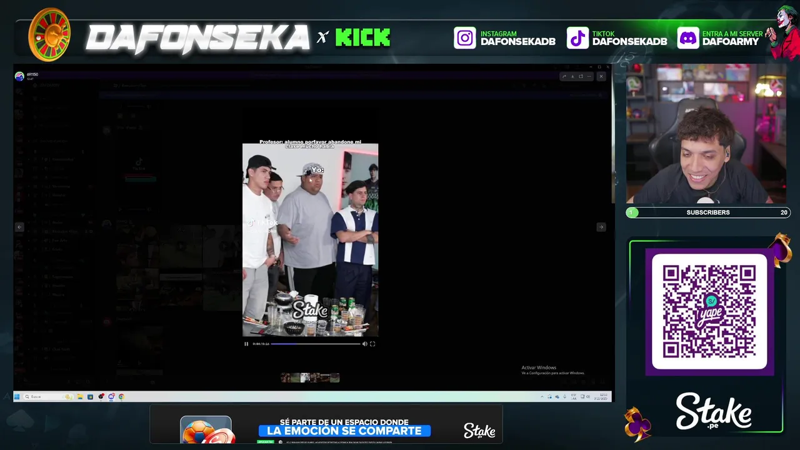Click the Stake.pe logo under the QR
Screen dimensions: 800x450
713,411
